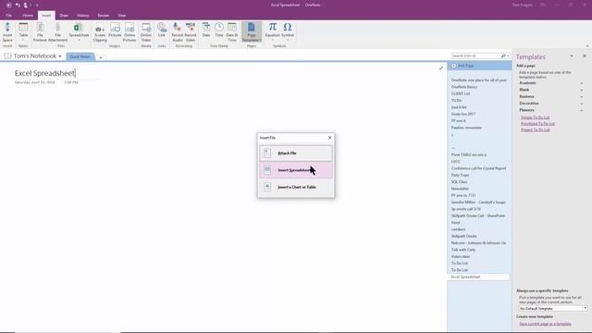The image size is (592, 333).
Task: Switch to the Draw ribbon tab
Action: (x=64, y=16)
